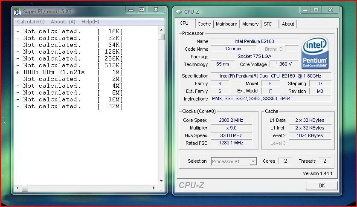
Task: Click the Super PI vertical scroll up arrow
Action: tap(161, 30)
